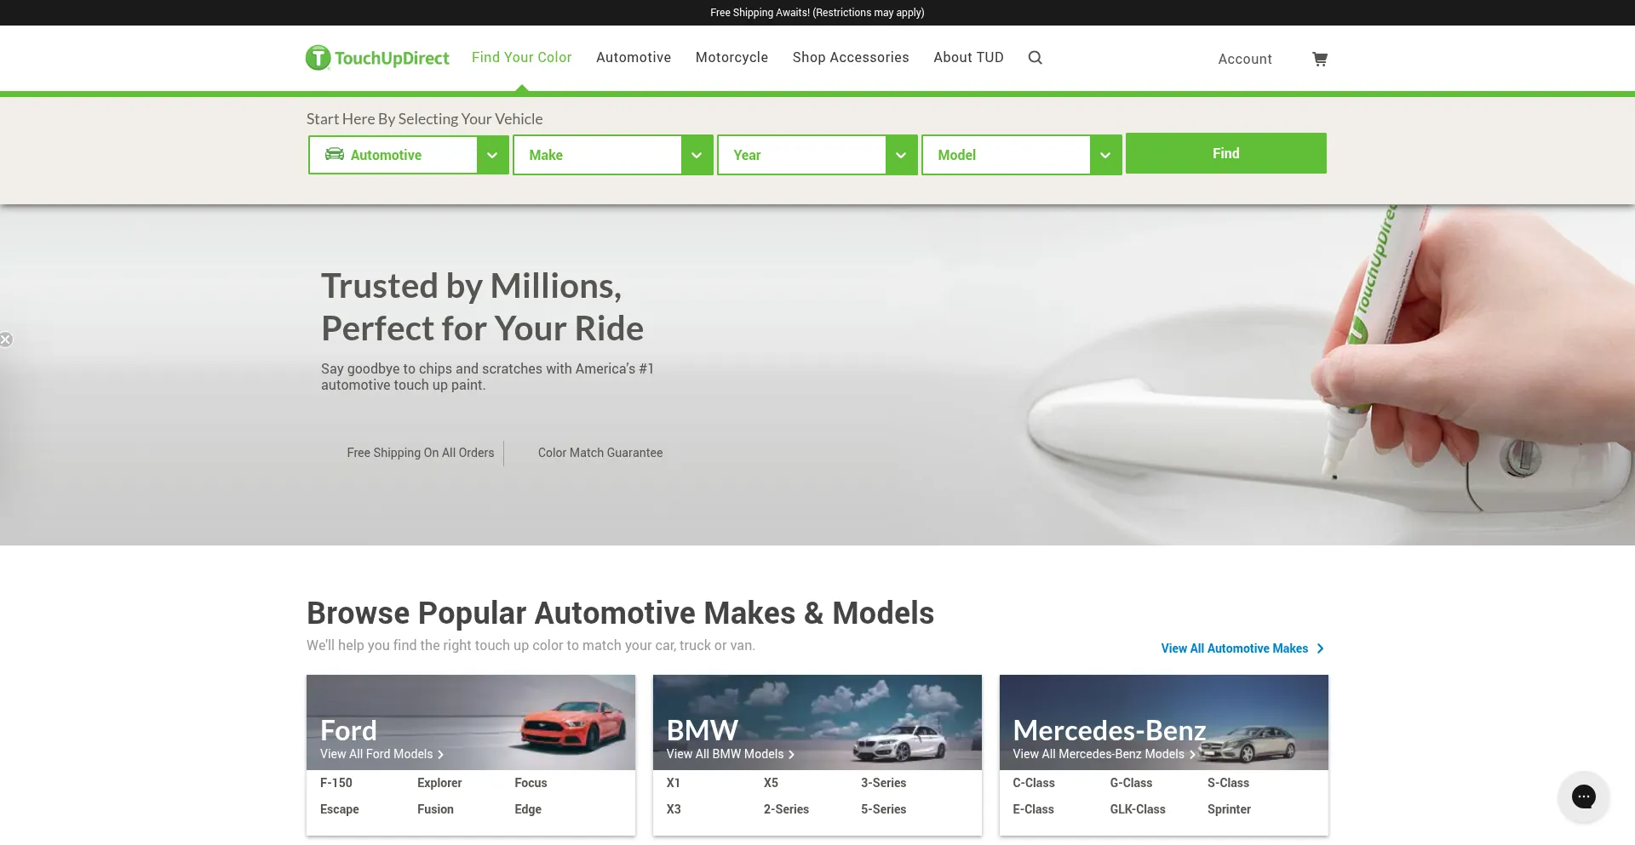Go to the Account page
Screen dimensions: 1635x845
1244,60
